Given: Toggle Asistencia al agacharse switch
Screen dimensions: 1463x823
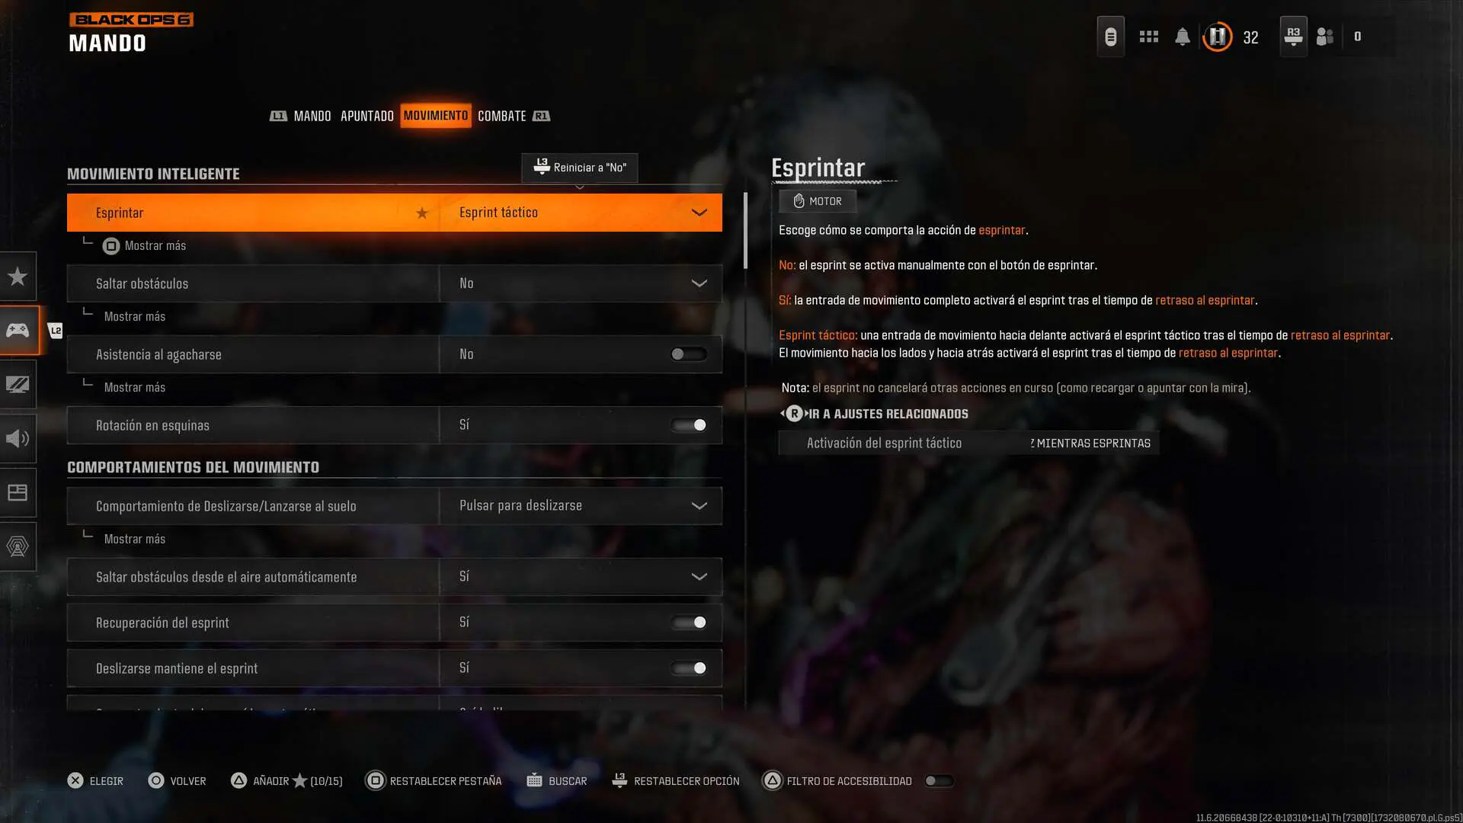Looking at the screenshot, I should [688, 354].
